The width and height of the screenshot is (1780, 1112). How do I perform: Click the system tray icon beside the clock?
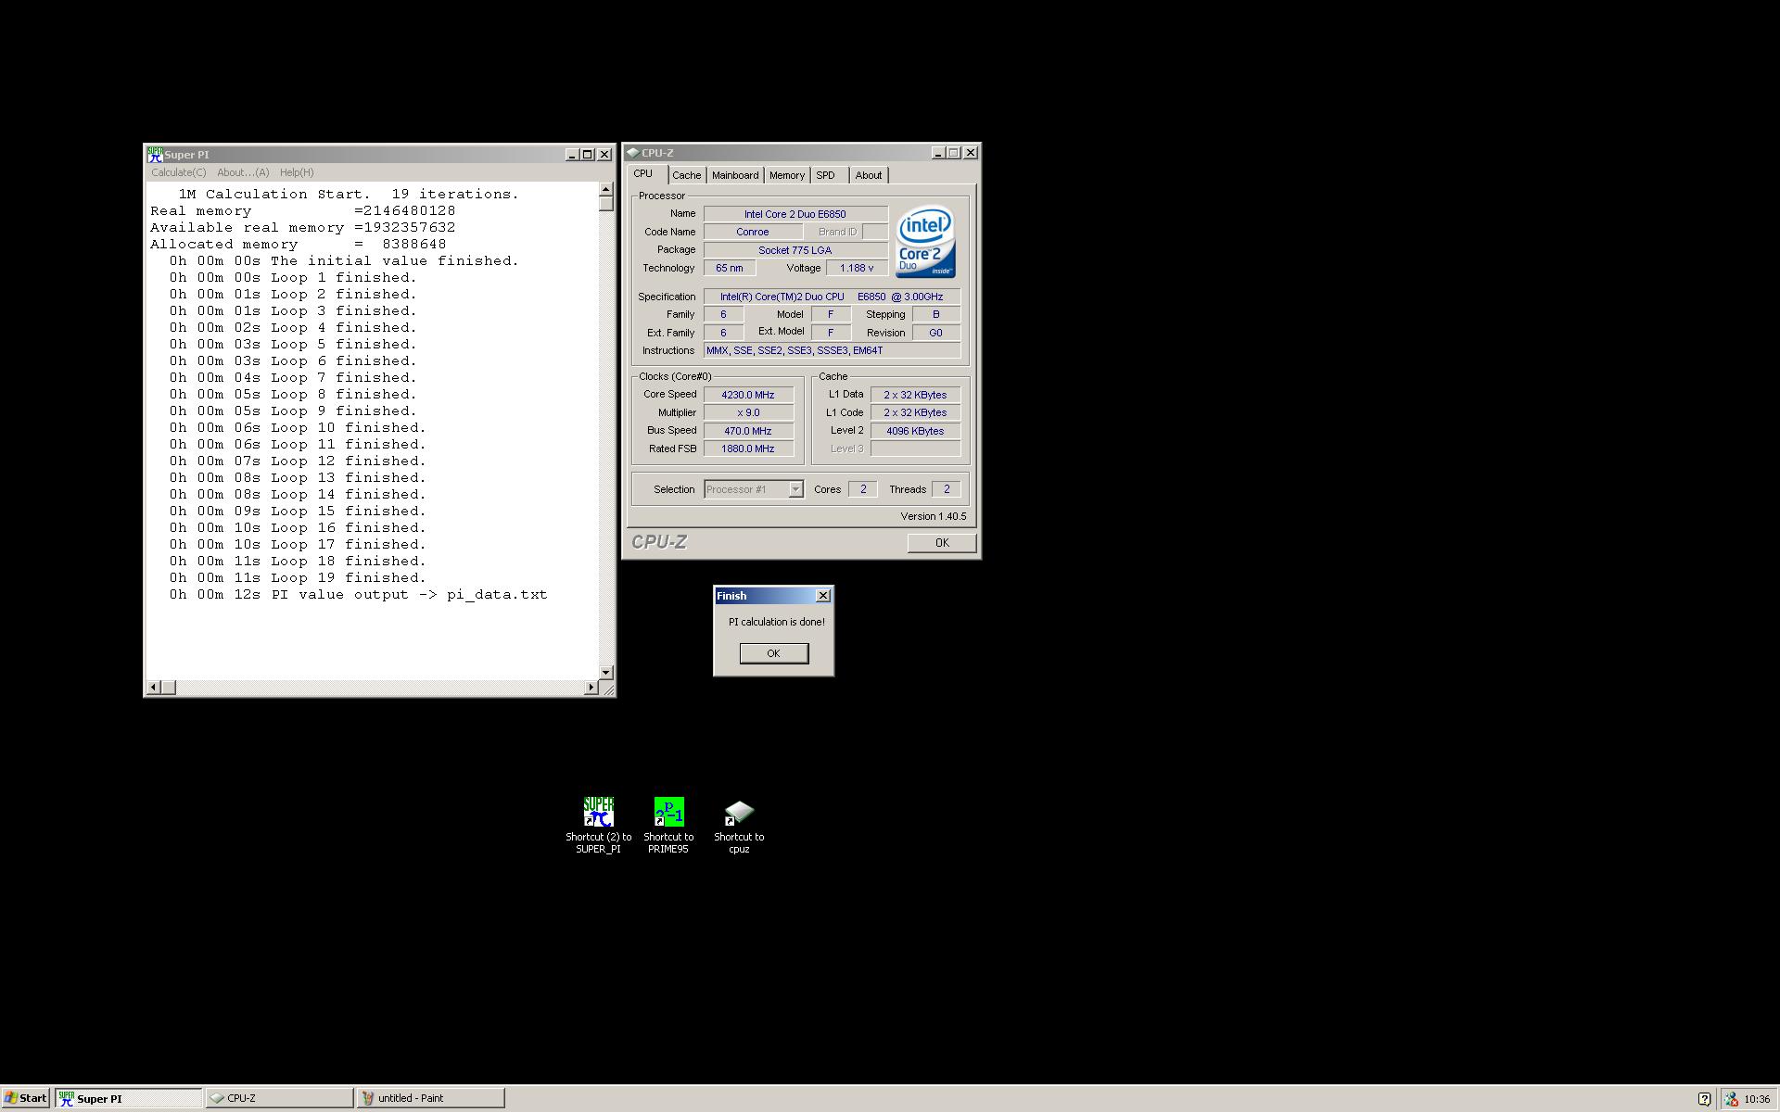[1730, 1099]
